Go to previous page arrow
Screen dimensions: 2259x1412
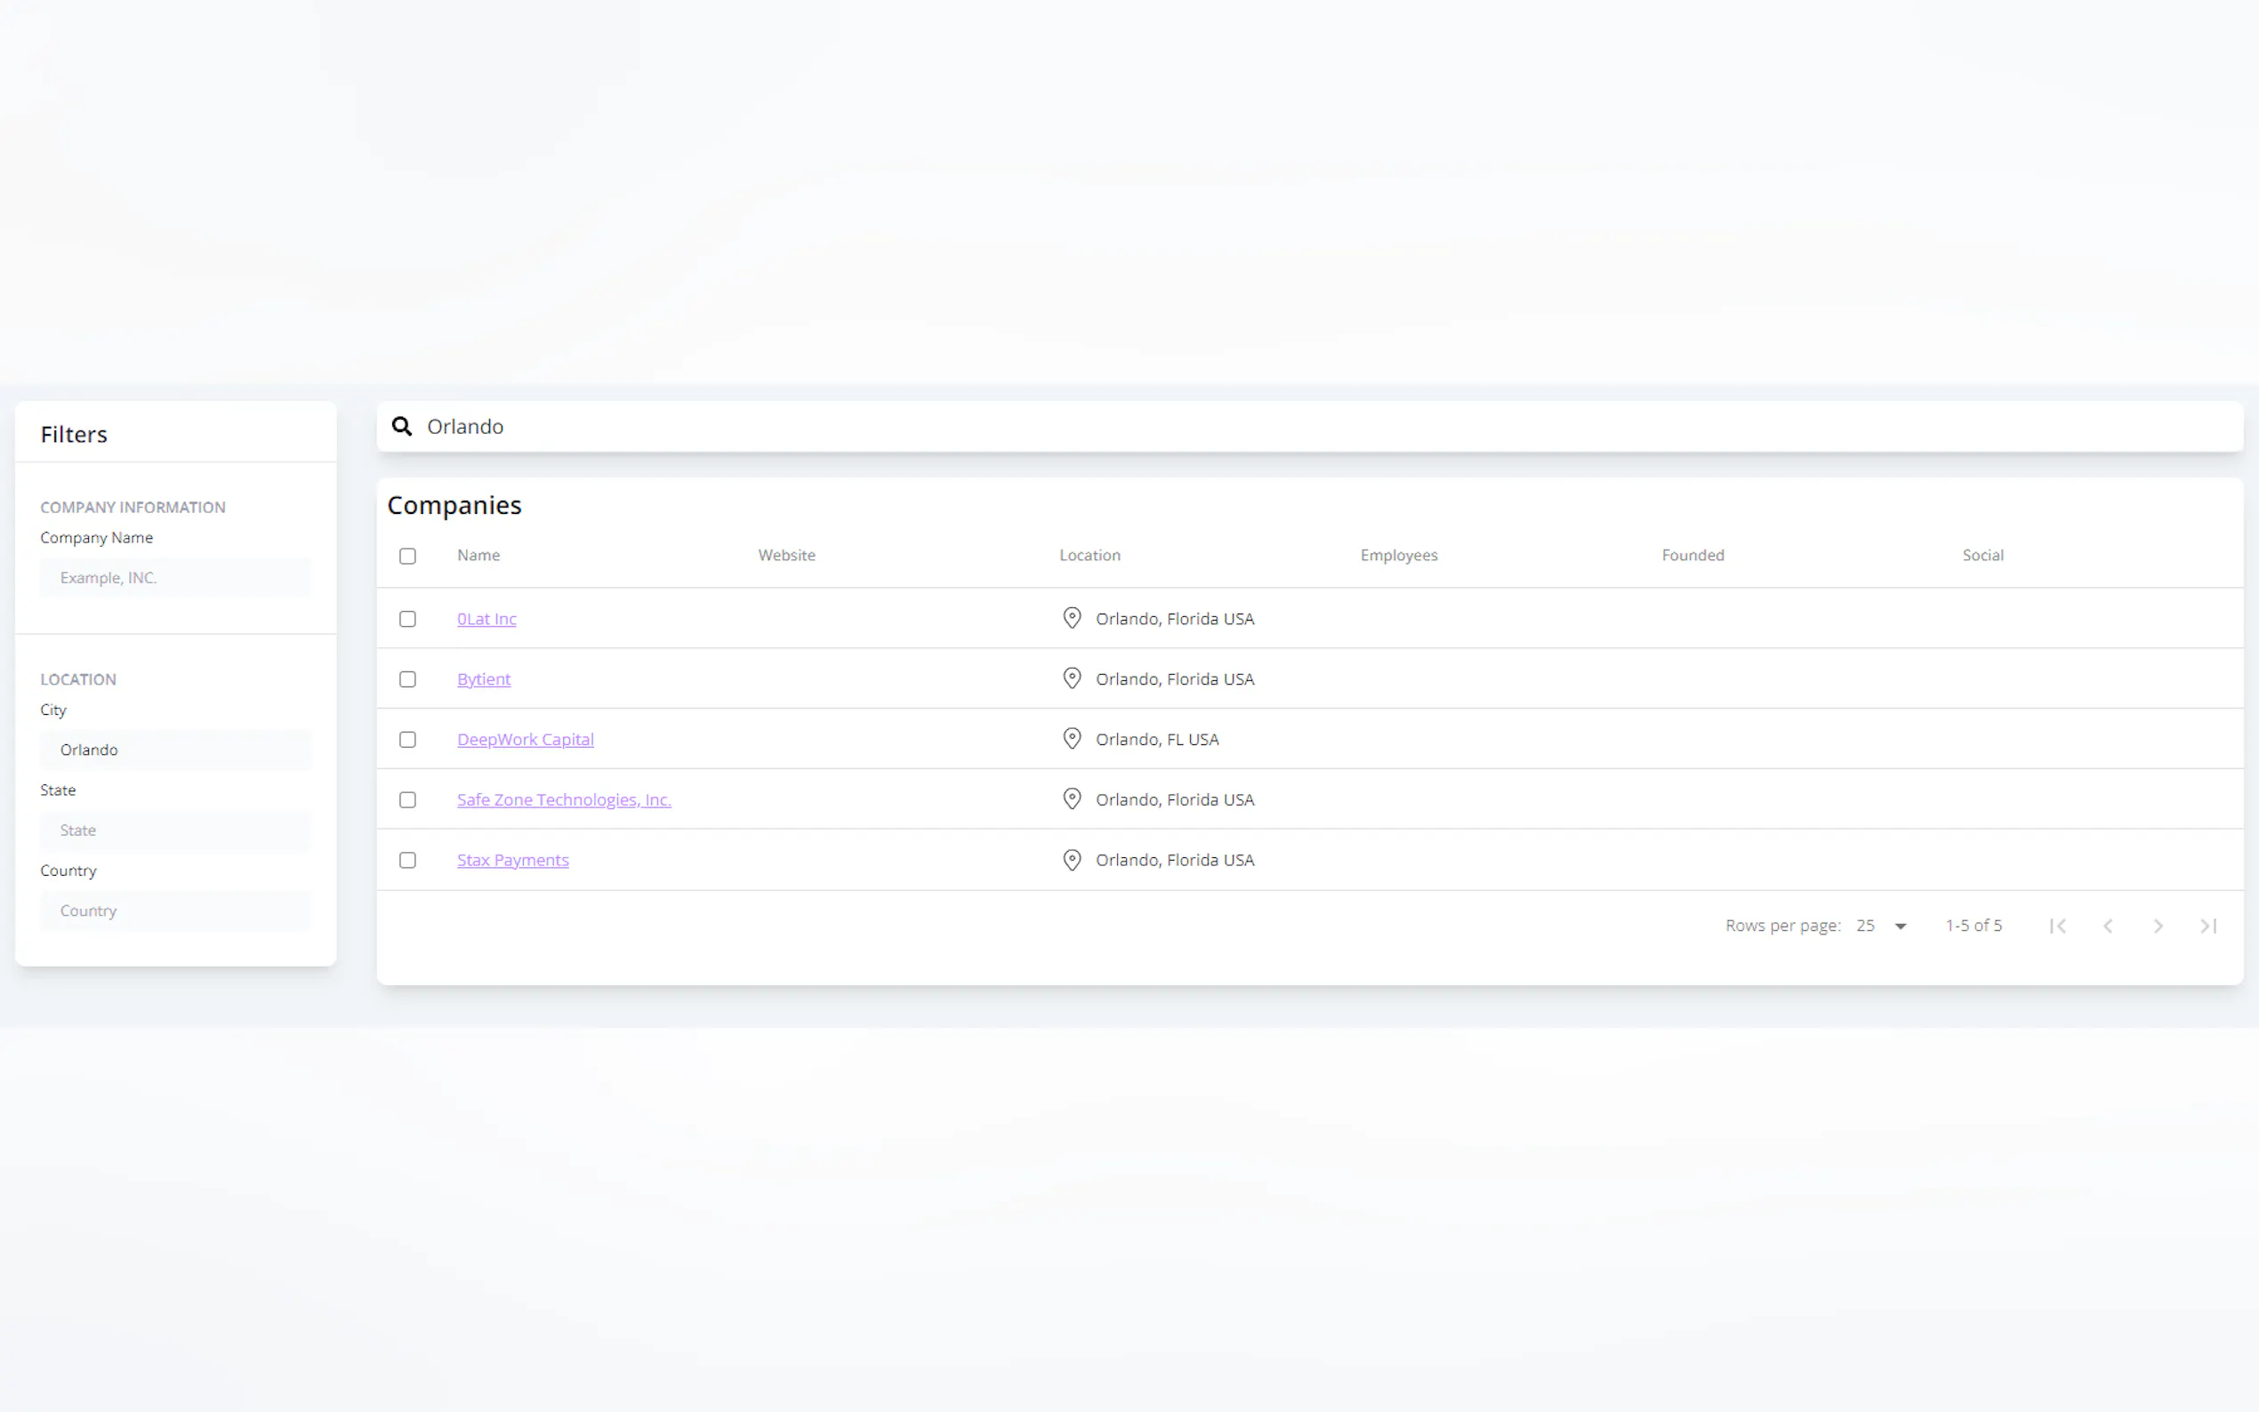[2108, 926]
